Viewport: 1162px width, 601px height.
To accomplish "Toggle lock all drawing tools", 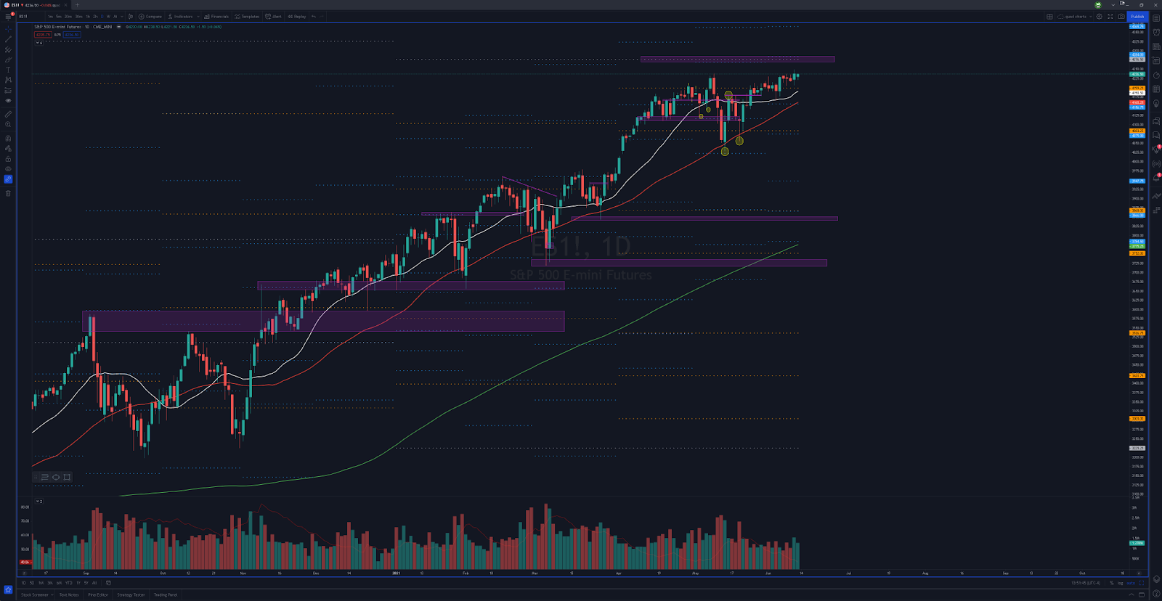I will [8, 159].
